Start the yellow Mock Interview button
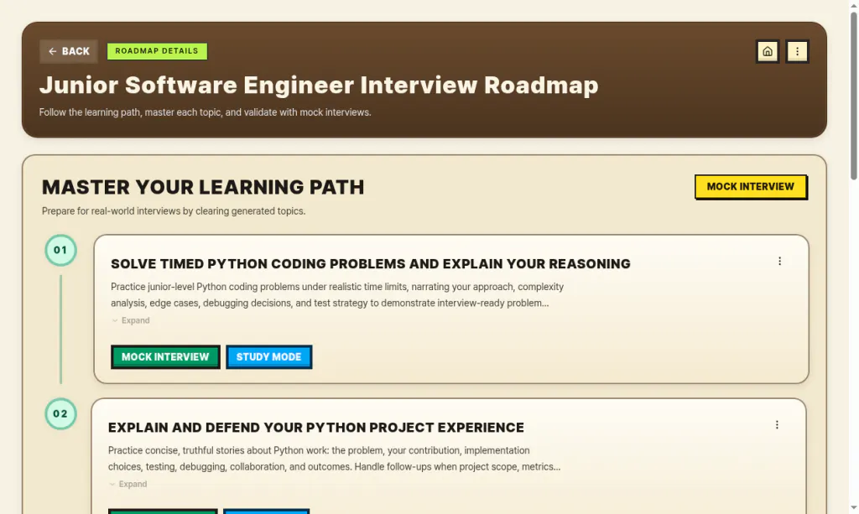This screenshot has height=514, width=859. click(751, 187)
